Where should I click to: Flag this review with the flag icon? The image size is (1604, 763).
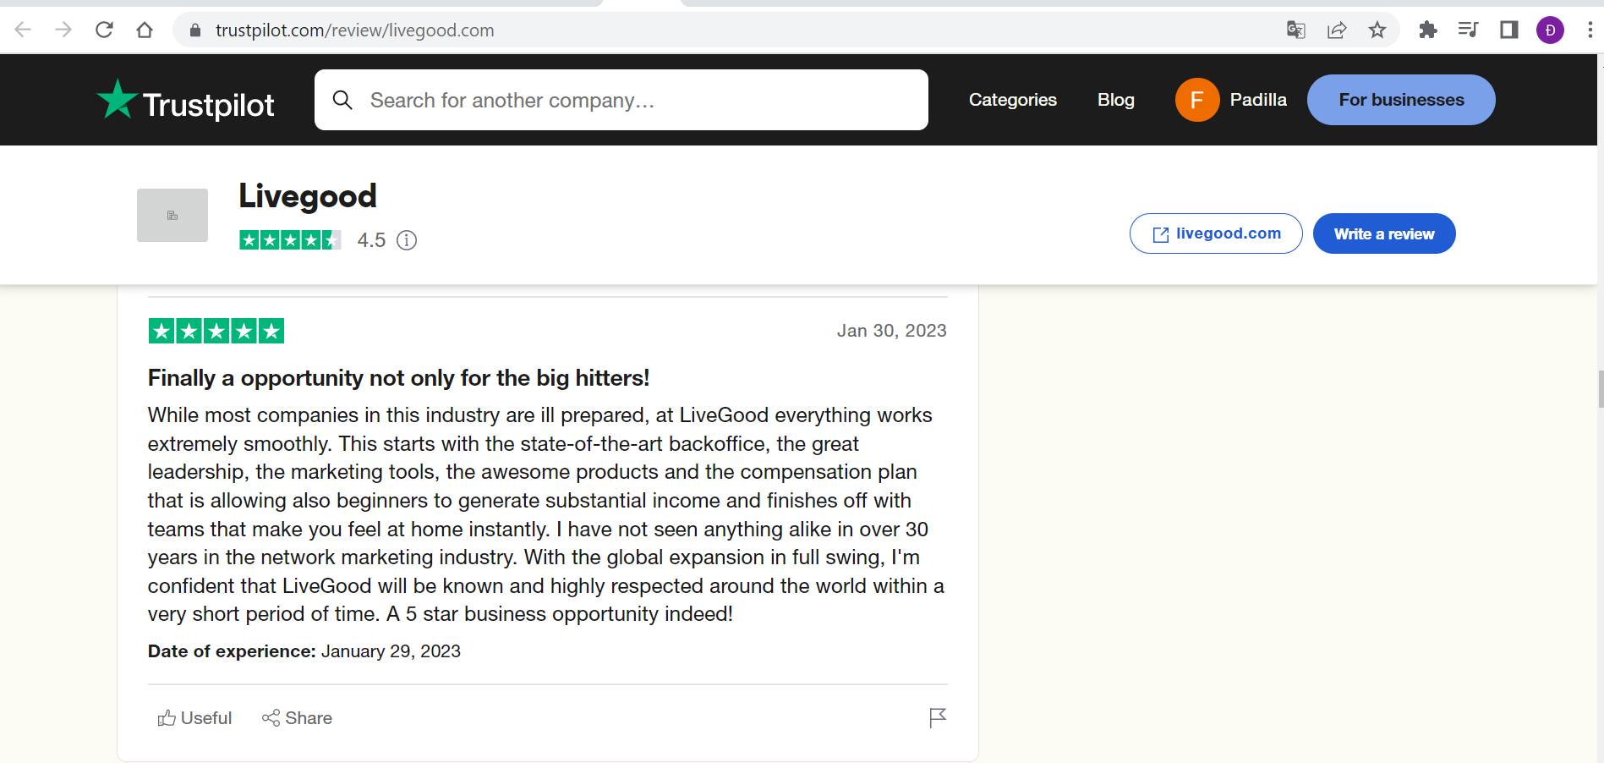pos(937,718)
